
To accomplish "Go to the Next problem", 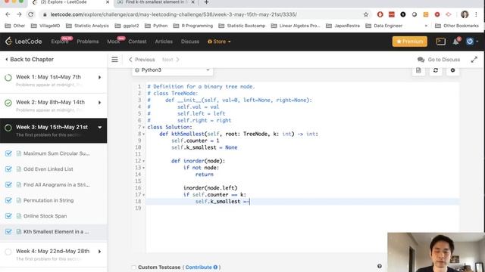I will click(171, 60).
